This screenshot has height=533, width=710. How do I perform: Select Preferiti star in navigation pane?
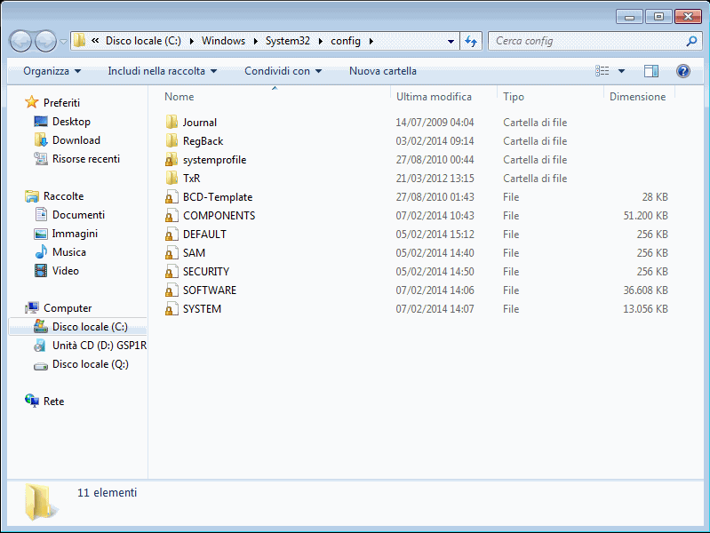coord(31,102)
